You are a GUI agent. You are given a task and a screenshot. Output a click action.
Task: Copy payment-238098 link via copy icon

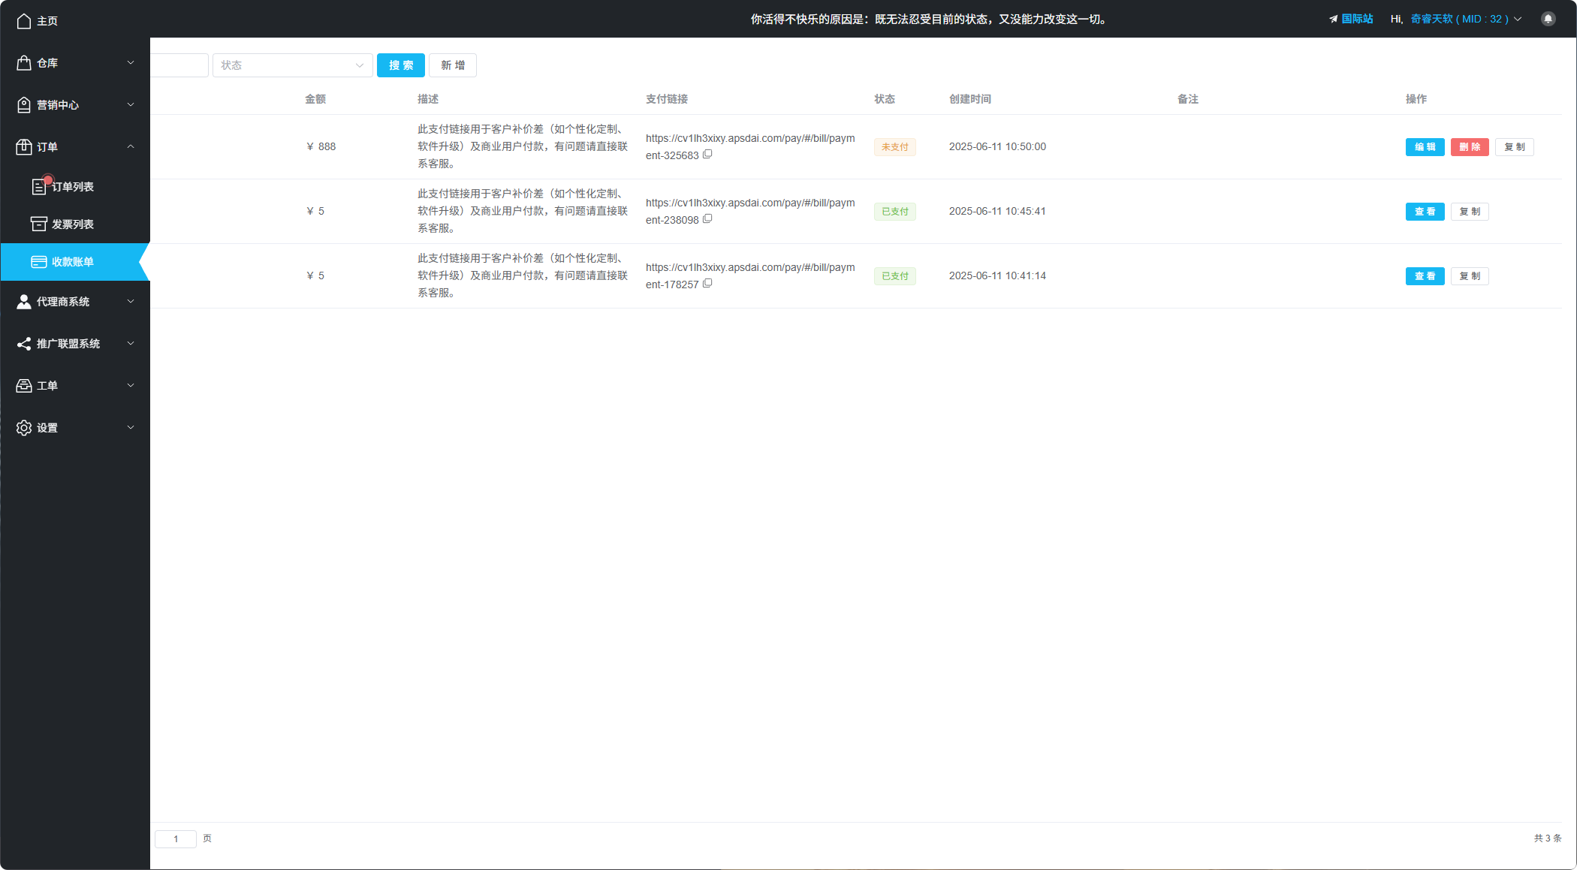coord(707,218)
